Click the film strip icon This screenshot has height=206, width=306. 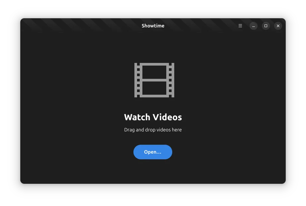click(x=154, y=80)
